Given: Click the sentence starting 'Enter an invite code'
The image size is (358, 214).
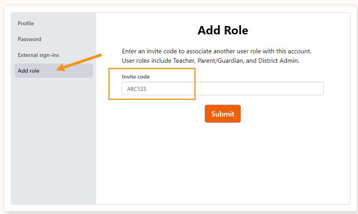Looking at the screenshot, I should [x=216, y=51].
